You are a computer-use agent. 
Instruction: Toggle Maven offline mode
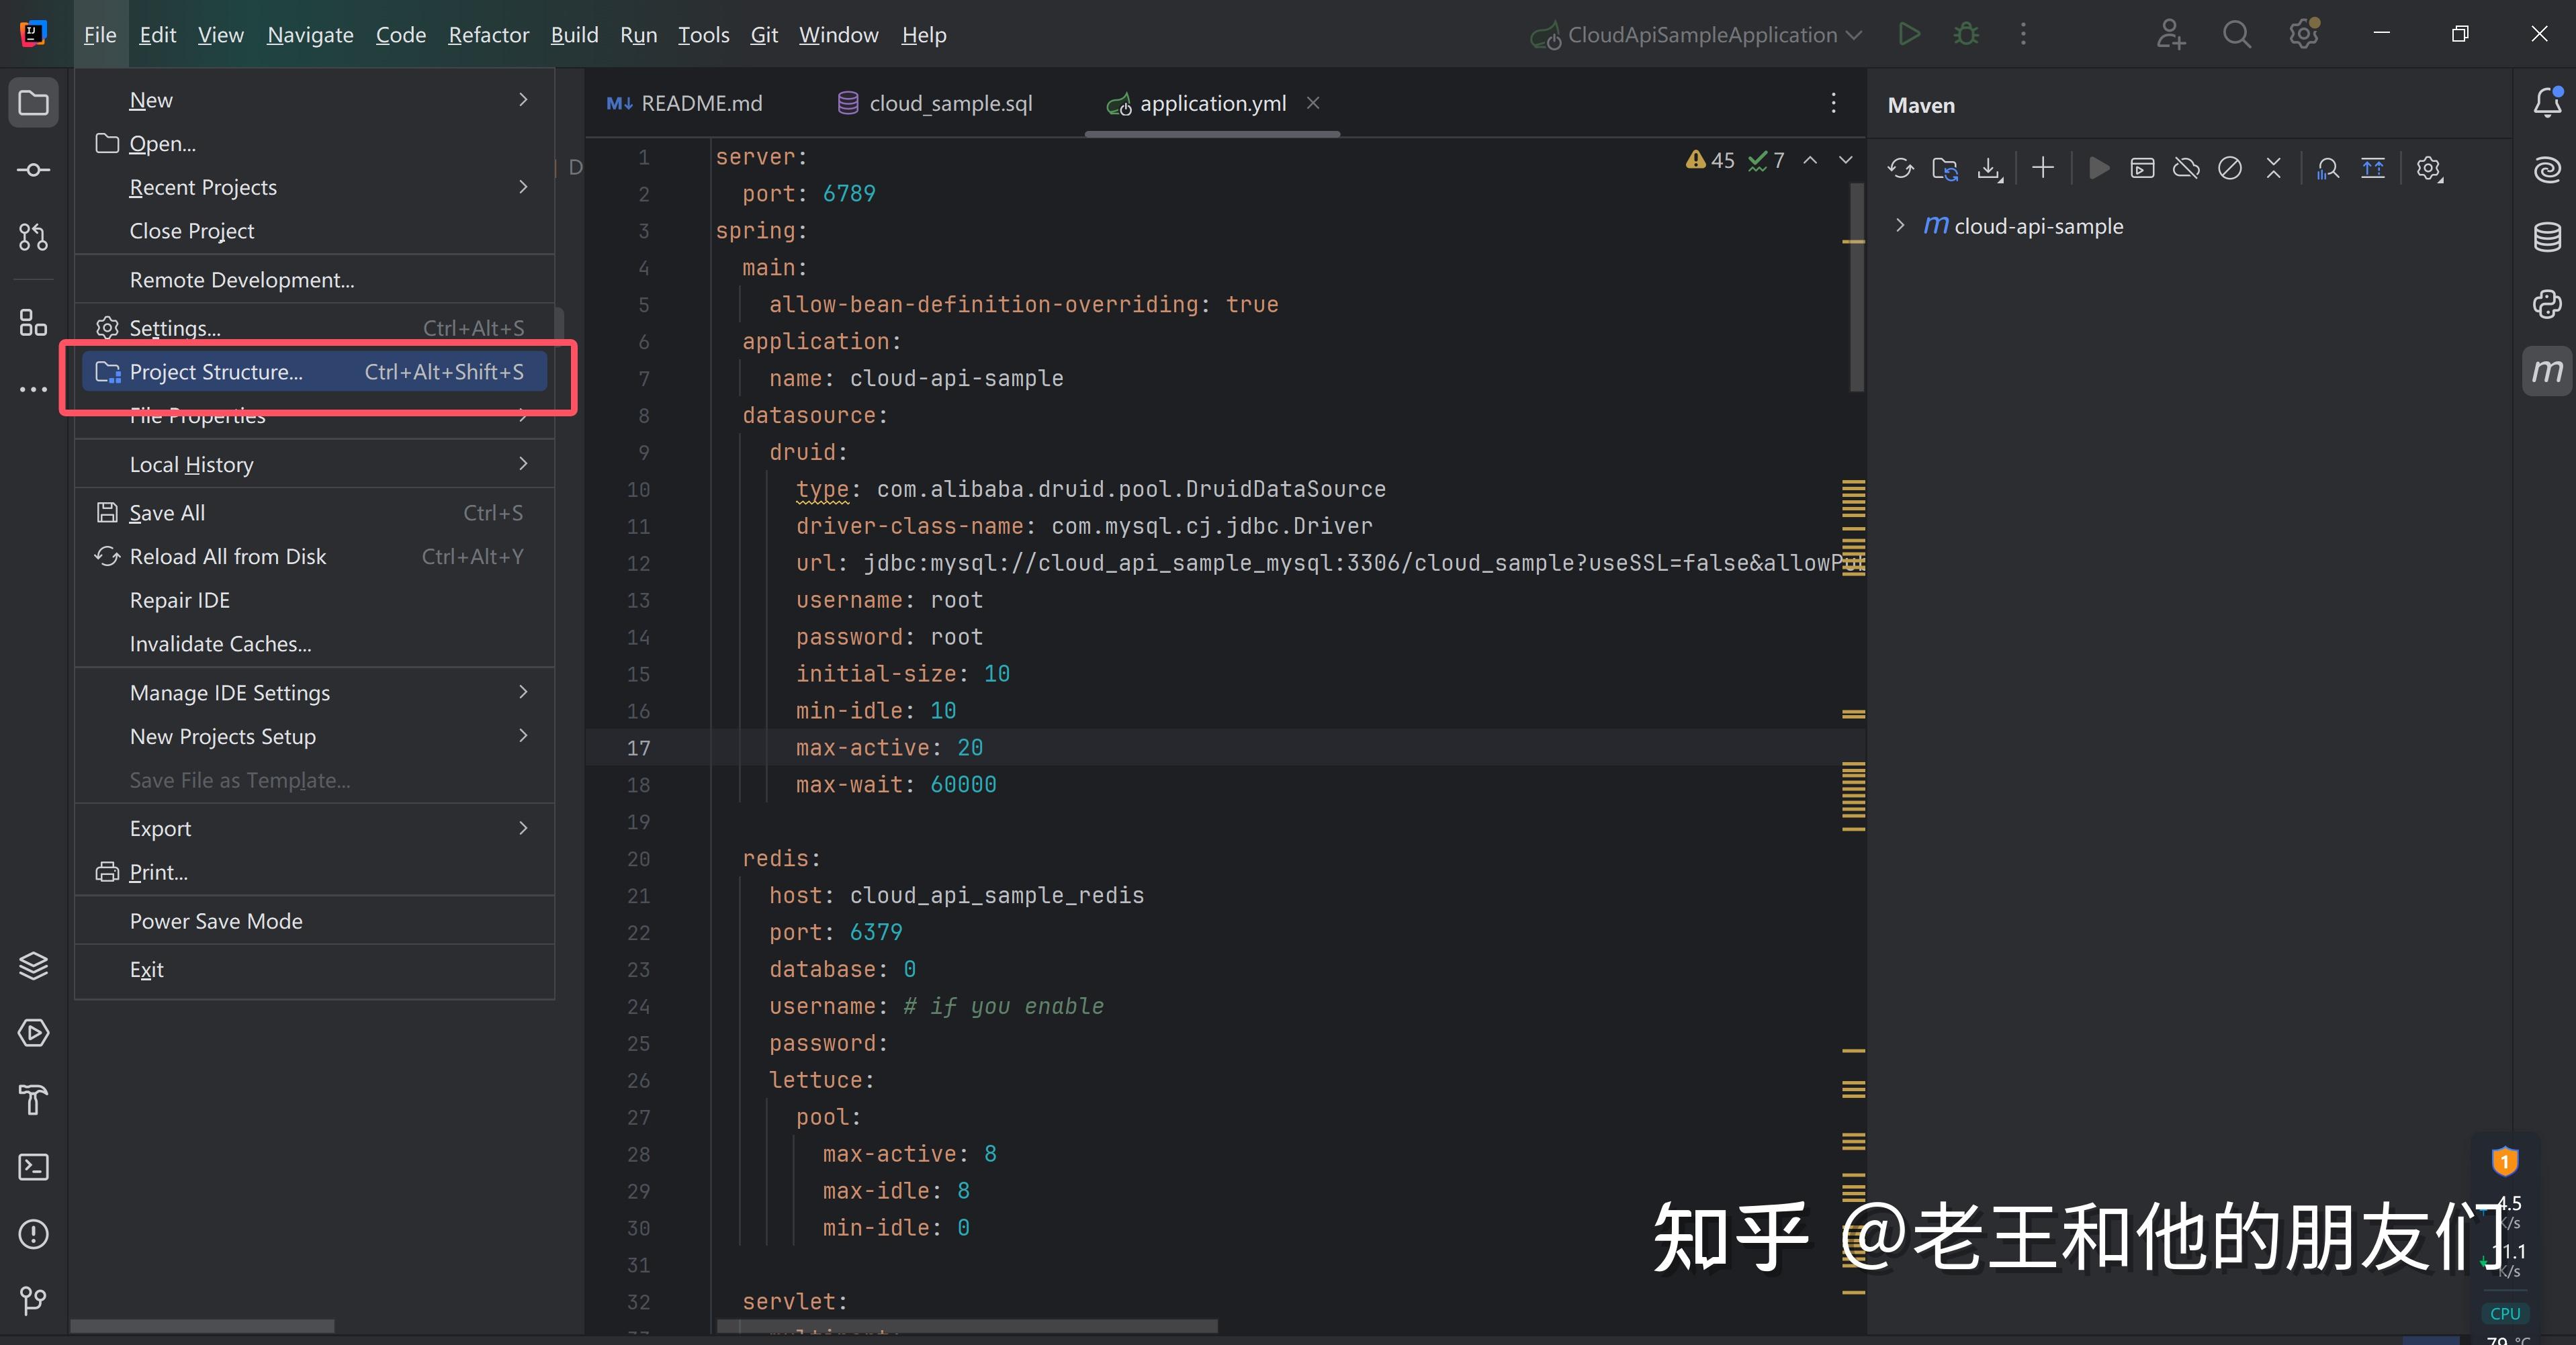click(x=2186, y=168)
